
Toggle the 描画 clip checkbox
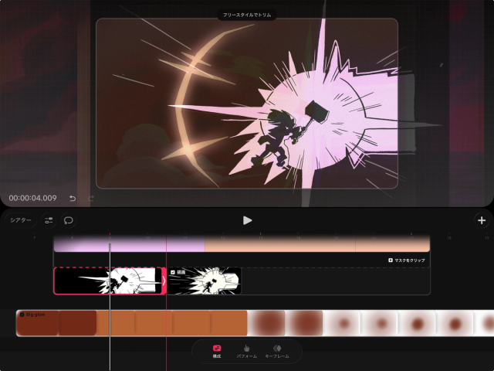point(173,272)
